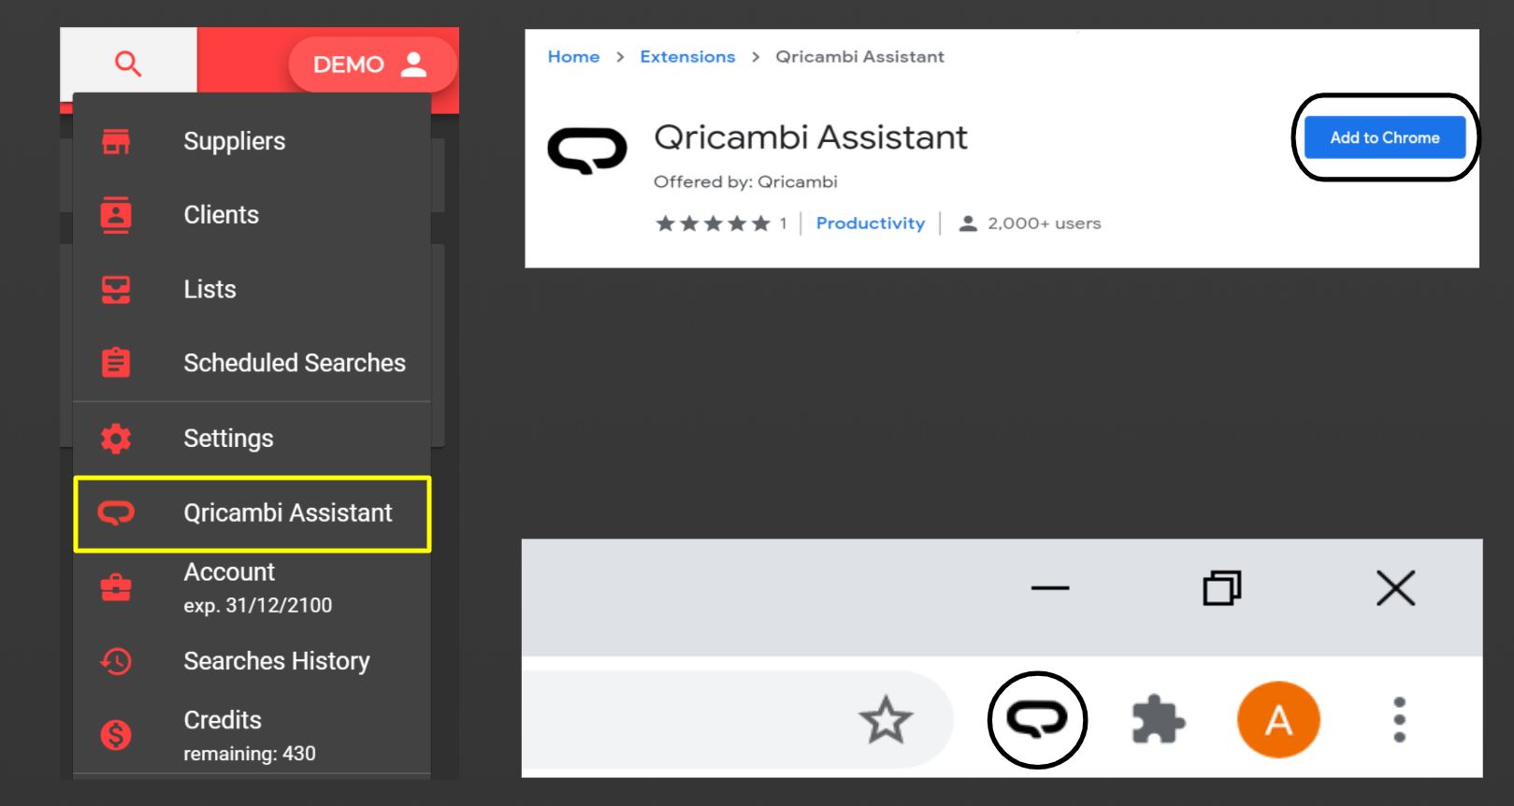Click the red search magnifier icon
Image resolution: width=1514 pixels, height=806 pixels.
(128, 64)
